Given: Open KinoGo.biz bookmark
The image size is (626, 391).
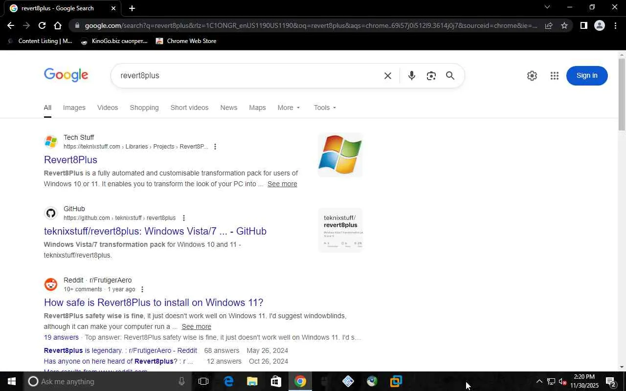Looking at the screenshot, I should coord(113,41).
